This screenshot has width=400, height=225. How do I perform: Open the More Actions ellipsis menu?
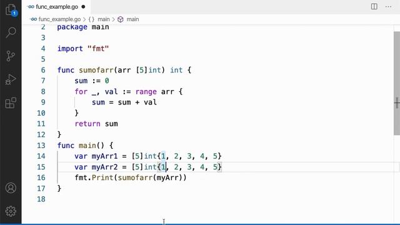click(x=388, y=7)
